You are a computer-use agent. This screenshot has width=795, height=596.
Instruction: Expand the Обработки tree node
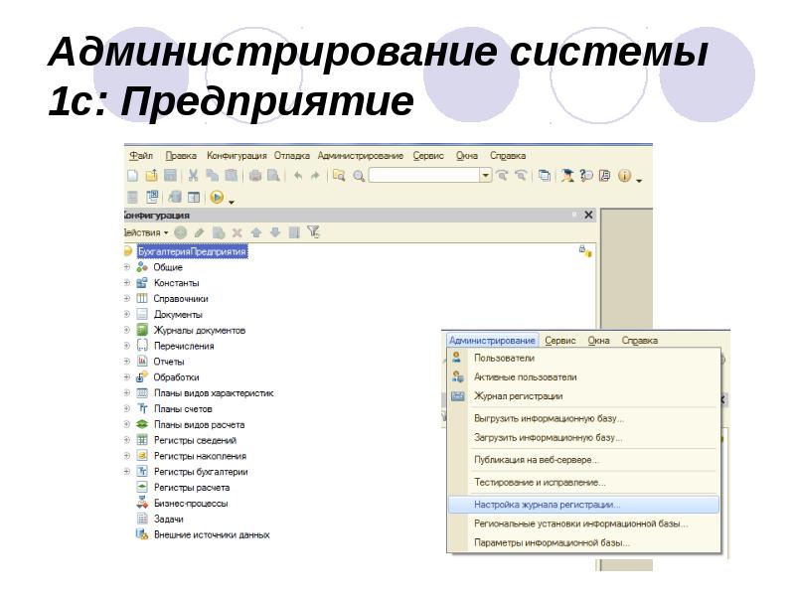coord(127,377)
